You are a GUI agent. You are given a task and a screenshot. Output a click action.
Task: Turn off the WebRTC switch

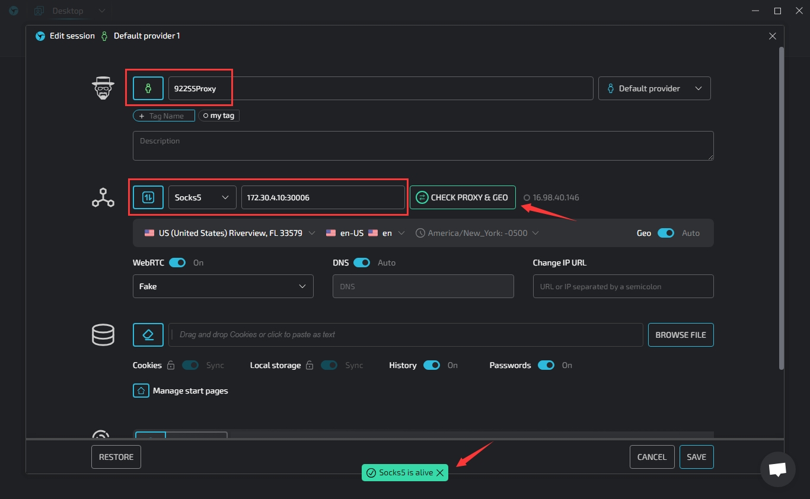pos(177,263)
